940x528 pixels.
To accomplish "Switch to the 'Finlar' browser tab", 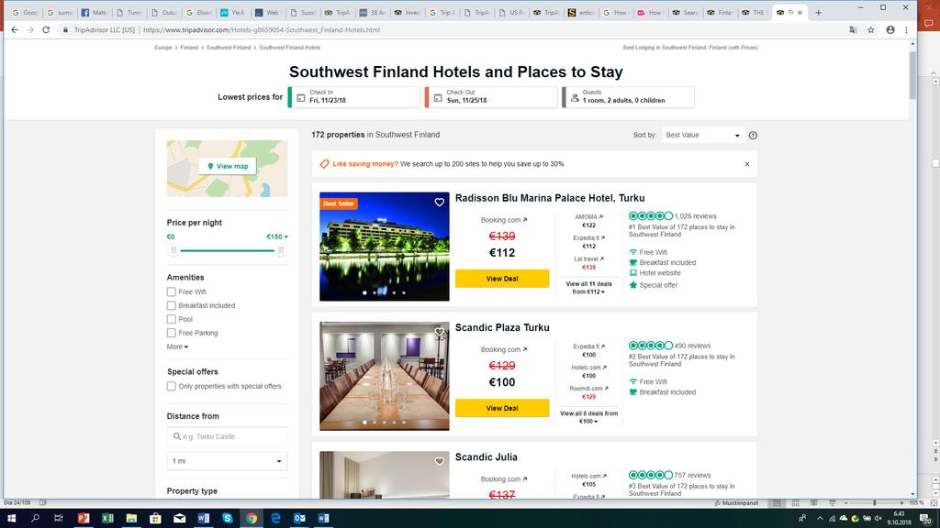I will (720, 13).
